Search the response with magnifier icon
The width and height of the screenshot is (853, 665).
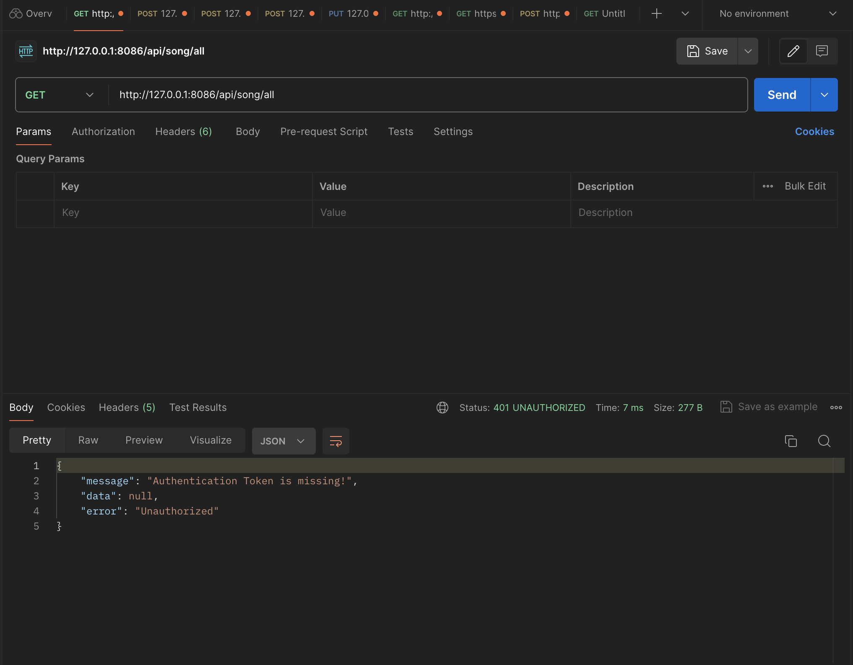(x=824, y=441)
